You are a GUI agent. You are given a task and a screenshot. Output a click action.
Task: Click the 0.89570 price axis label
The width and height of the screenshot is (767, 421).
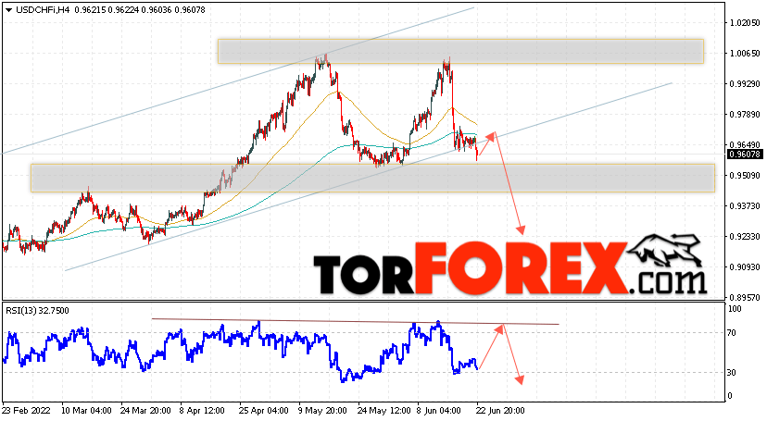click(x=745, y=297)
